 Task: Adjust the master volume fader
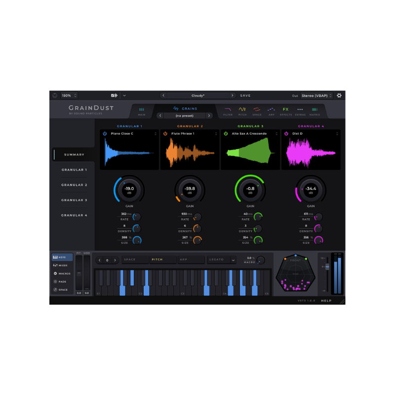click(327, 267)
